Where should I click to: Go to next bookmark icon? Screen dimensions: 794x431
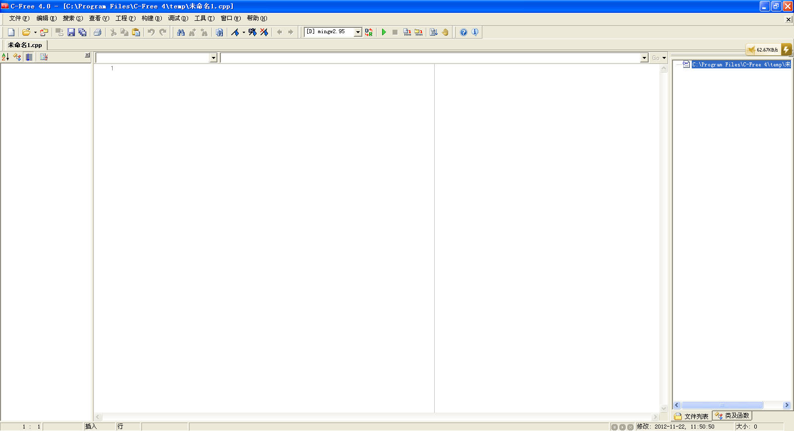(x=253, y=32)
